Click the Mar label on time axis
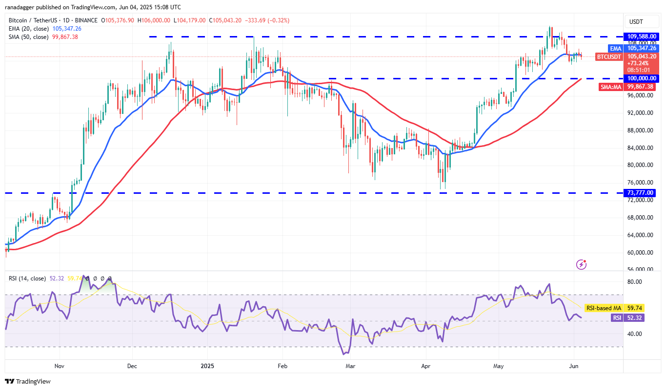This screenshot has height=390, width=666. point(349,365)
